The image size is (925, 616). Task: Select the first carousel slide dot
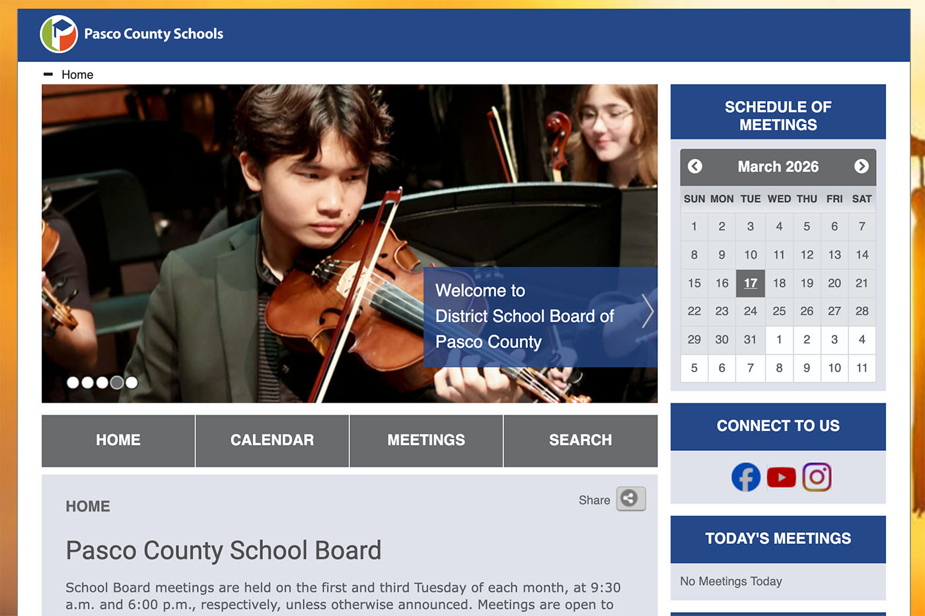pyautogui.click(x=73, y=382)
